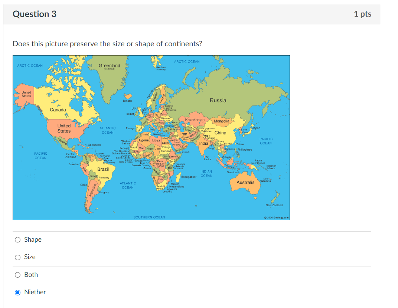398x308 pixels.
Task: Click the Brazil label on the map
Action: (x=103, y=169)
